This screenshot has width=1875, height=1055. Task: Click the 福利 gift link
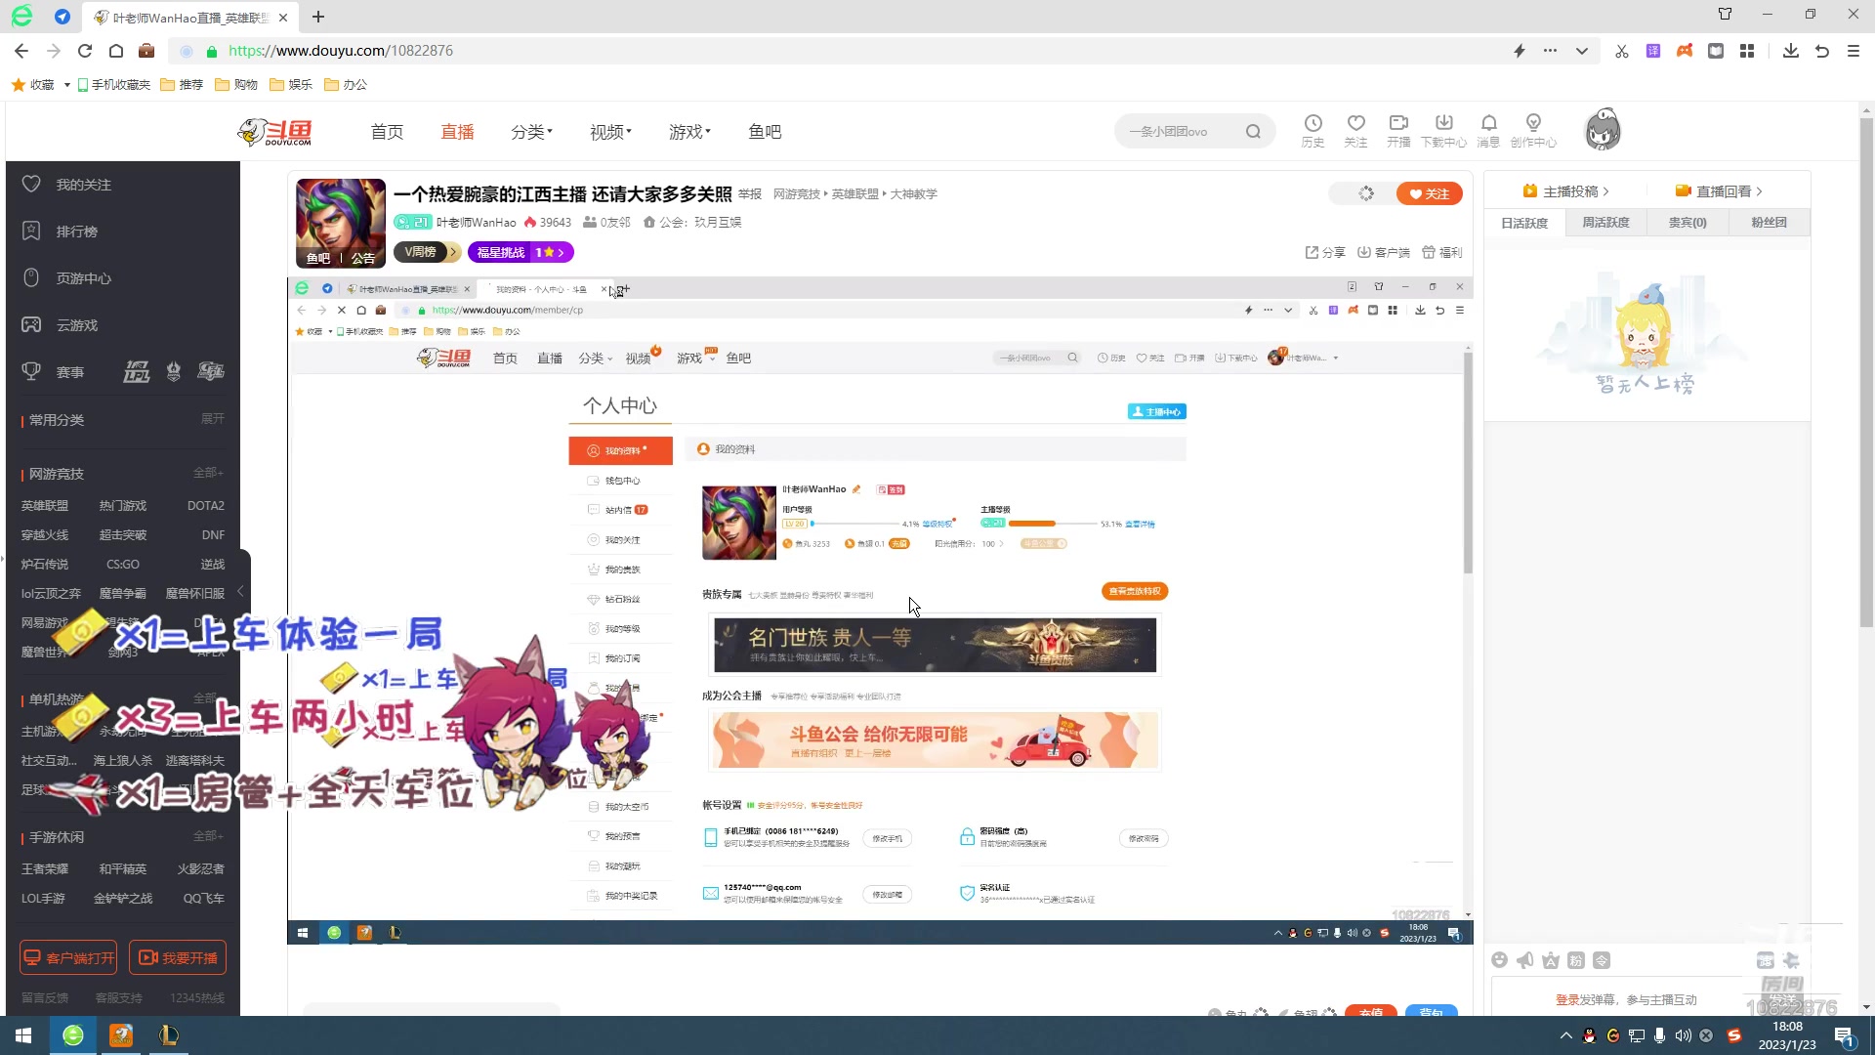click(1442, 252)
